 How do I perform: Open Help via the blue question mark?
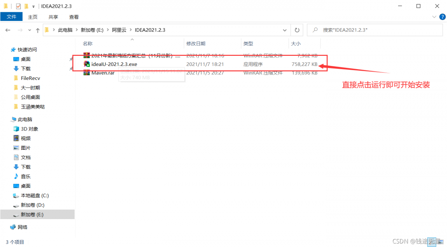[442, 17]
